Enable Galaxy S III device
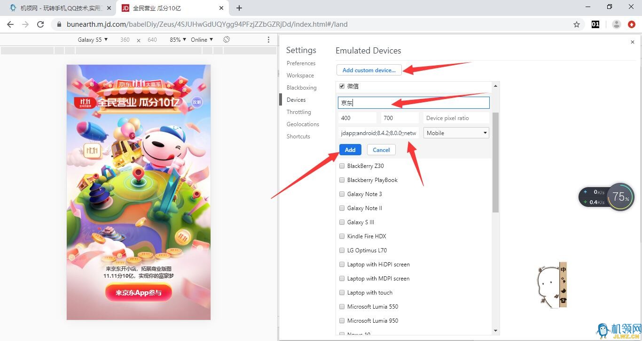This screenshot has height=341, width=642. (x=342, y=222)
